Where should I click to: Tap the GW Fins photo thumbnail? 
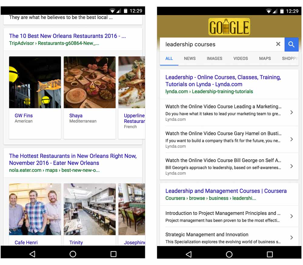click(35, 82)
